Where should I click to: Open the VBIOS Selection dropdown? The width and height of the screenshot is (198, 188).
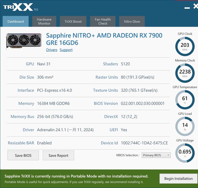[156, 155]
